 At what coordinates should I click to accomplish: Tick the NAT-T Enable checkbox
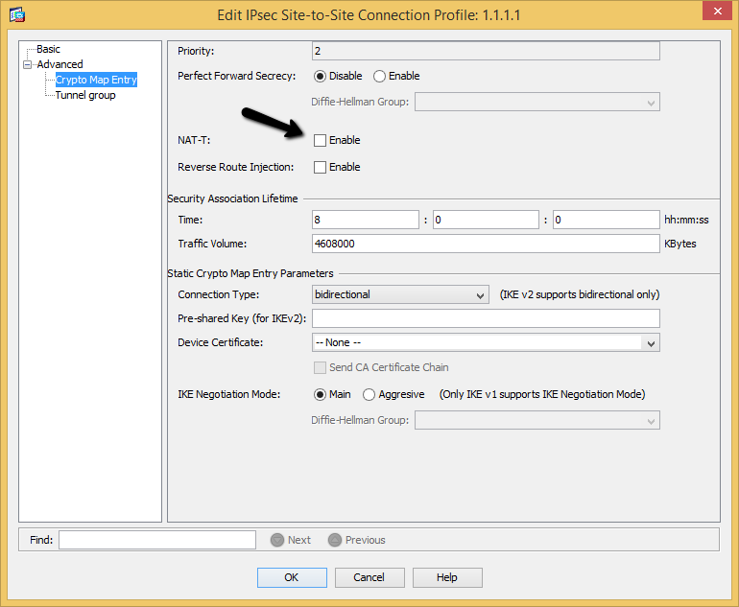point(320,140)
